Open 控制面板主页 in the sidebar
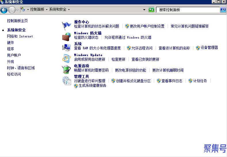The image size is (227, 157). pyautogui.click(x=17, y=21)
